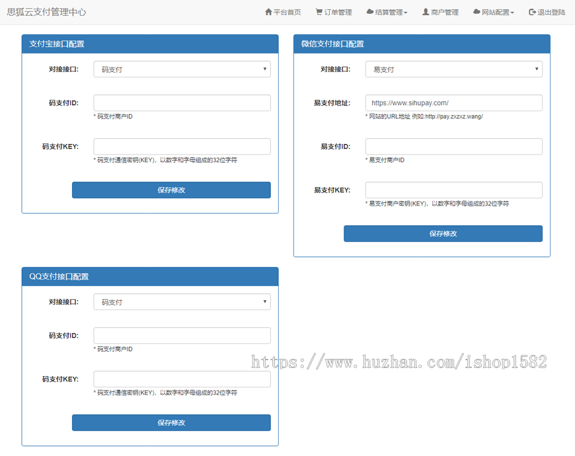Image resolution: width=575 pixels, height=456 pixels.
Task: Open the 对接接口 dropdown in Alipay config
Action: 182,69
